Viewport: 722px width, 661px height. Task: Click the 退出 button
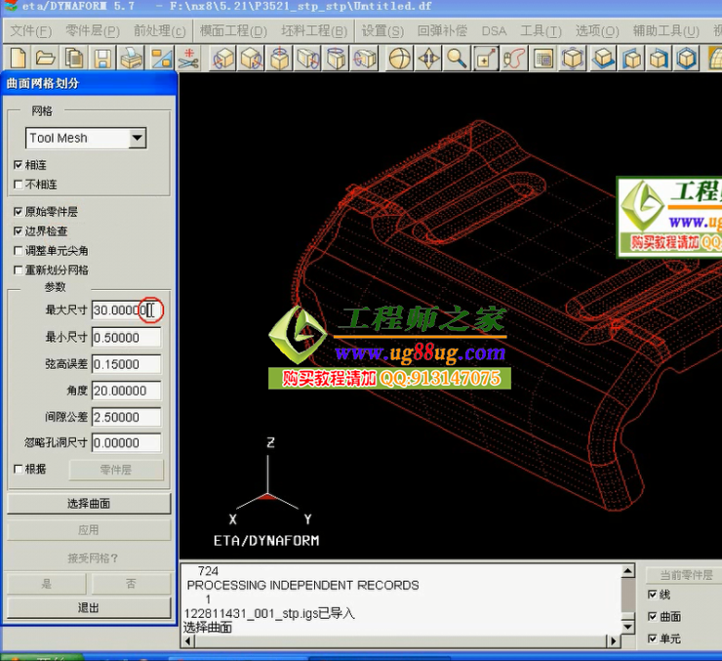[89, 607]
